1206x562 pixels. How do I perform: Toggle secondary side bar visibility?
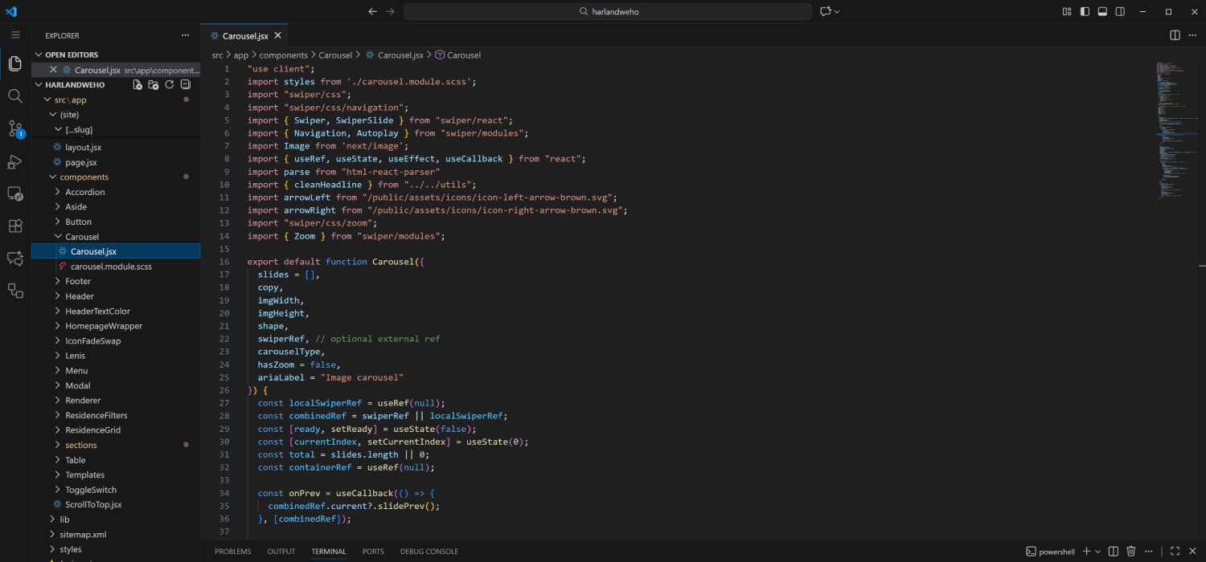(1120, 12)
